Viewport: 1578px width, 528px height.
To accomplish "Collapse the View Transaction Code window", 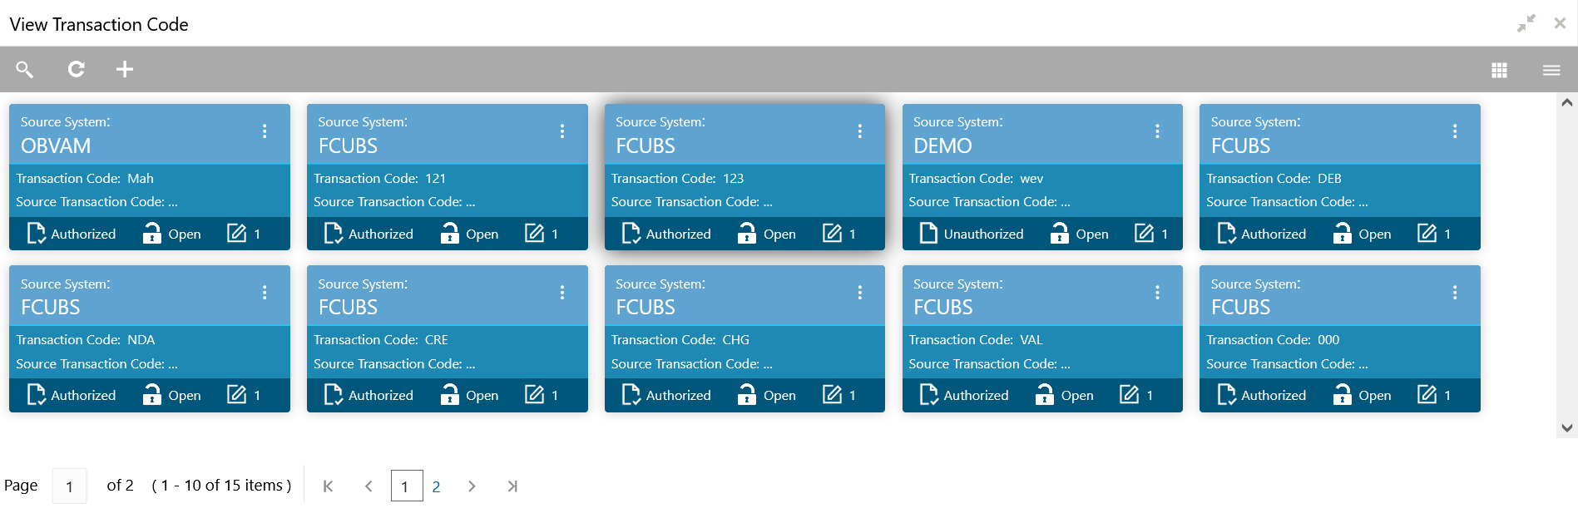I will pyautogui.click(x=1526, y=23).
